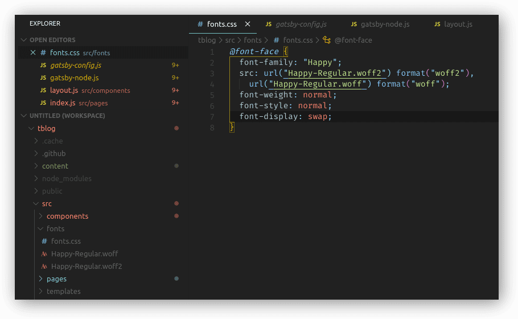The image size is (518, 319).
Task: Open the Happy-Regular.woff2 URL link in code
Action: (x=336, y=73)
